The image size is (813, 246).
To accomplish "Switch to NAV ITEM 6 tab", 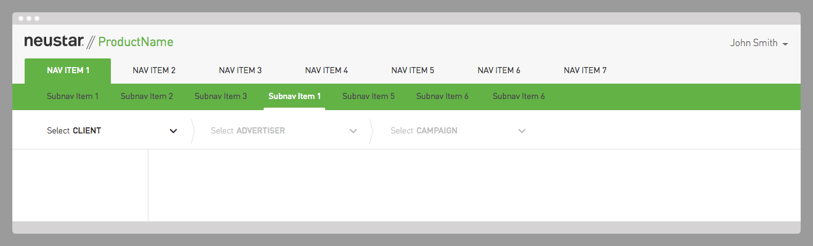I will click(x=499, y=71).
